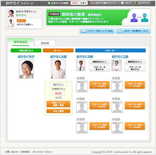Open the question icon for page operation help
156x155 pixels.
(120, 31)
